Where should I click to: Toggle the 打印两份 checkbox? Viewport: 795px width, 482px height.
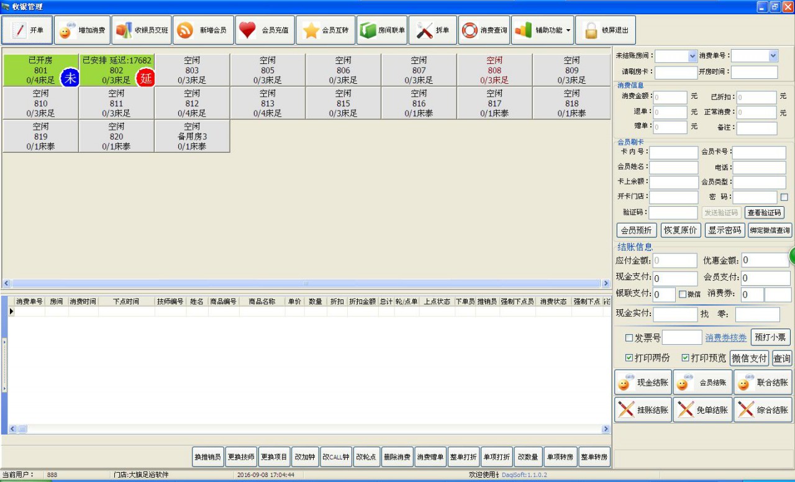[629, 358]
